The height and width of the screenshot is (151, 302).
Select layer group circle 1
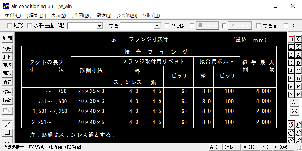291,133
